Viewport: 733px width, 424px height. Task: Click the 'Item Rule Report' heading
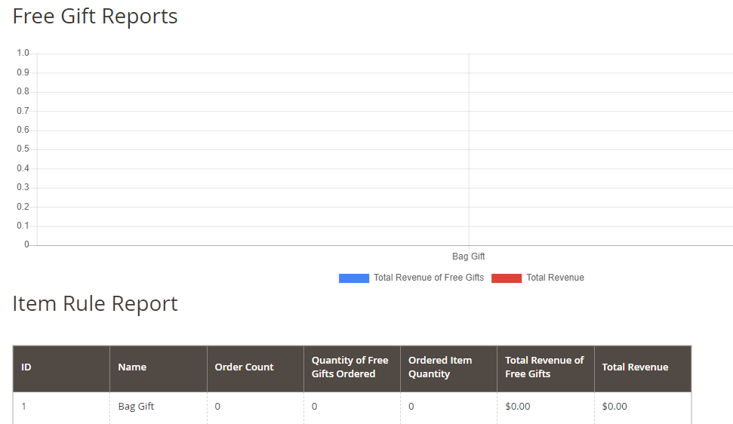pyautogui.click(x=95, y=303)
